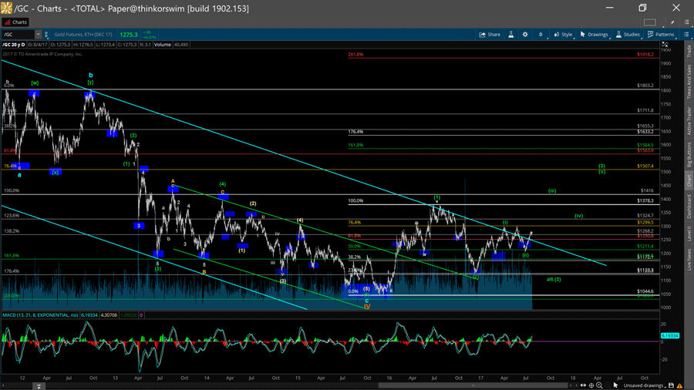Click the symbol link icon next to /GC

[x=47, y=35]
